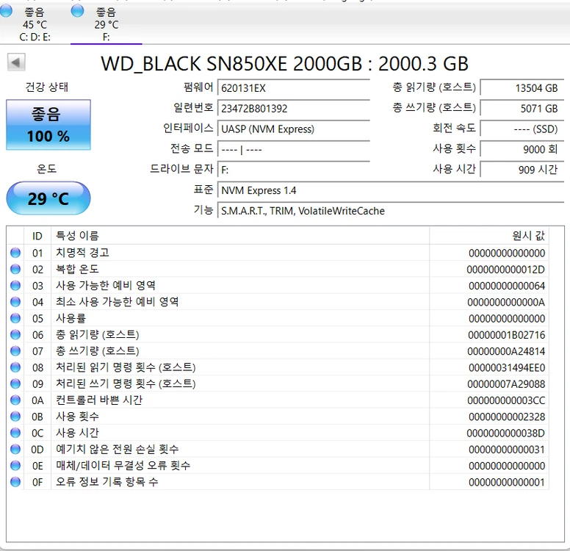Viewport: 570px width, 551px height.
Task: Click status dot for 07 총 쓰기량 (호스트)
Action: [15, 351]
